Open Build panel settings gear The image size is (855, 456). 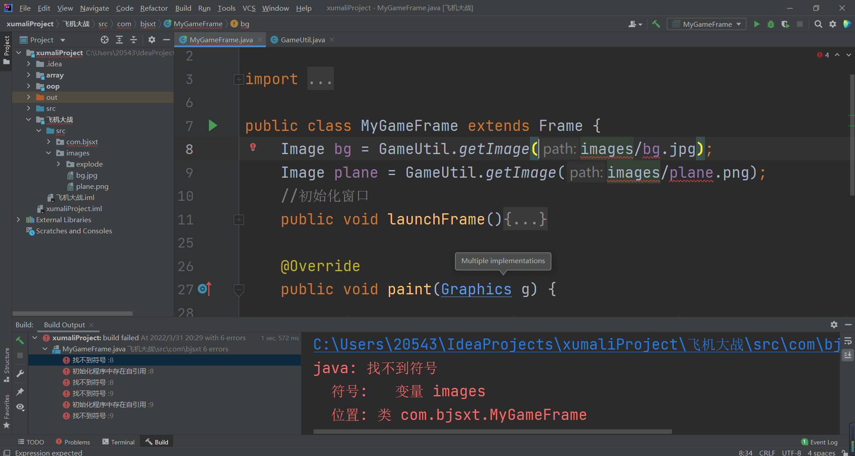point(834,325)
